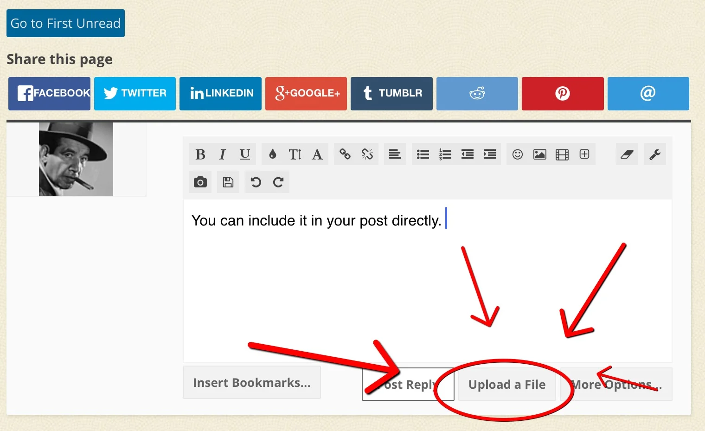Open the text alignment options

(395, 154)
